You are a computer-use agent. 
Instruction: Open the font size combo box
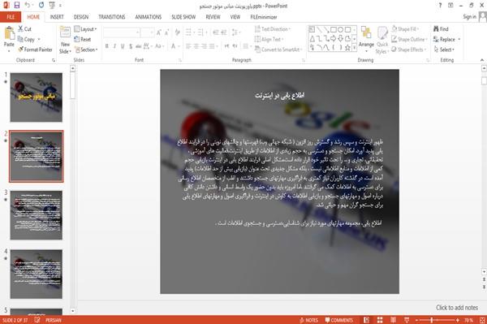147,32
